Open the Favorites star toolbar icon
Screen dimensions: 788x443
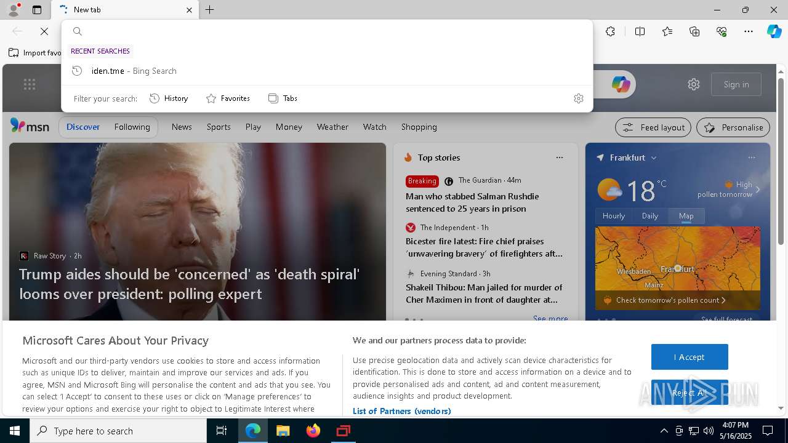pyautogui.click(x=667, y=31)
